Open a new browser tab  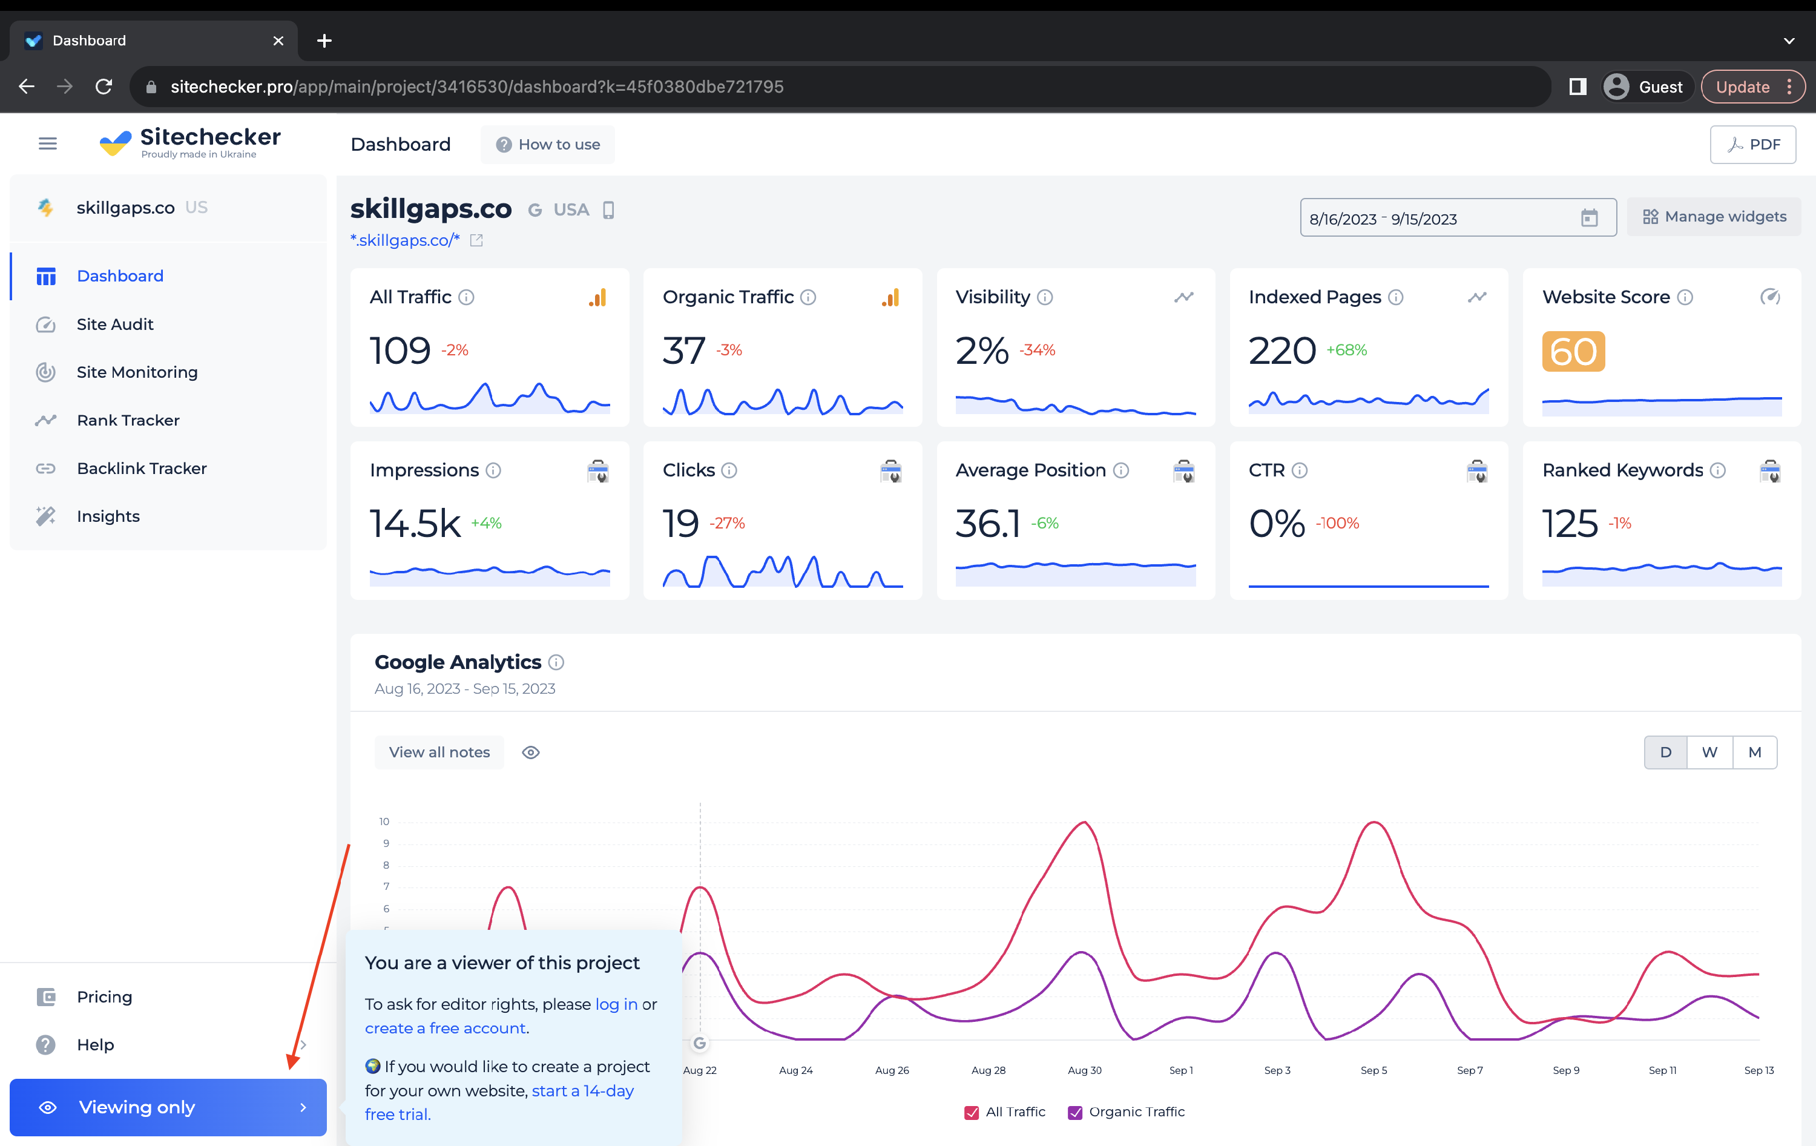(324, 41)
